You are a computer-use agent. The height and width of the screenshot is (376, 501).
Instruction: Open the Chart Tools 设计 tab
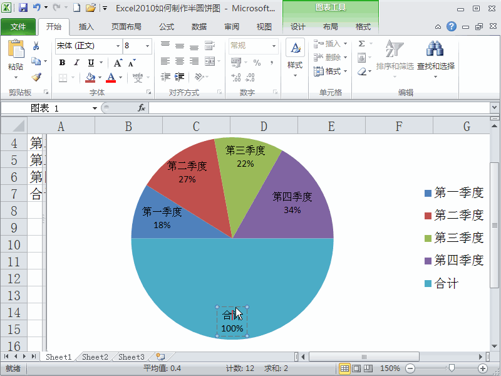pyautogui.click(x=299, y=27)
